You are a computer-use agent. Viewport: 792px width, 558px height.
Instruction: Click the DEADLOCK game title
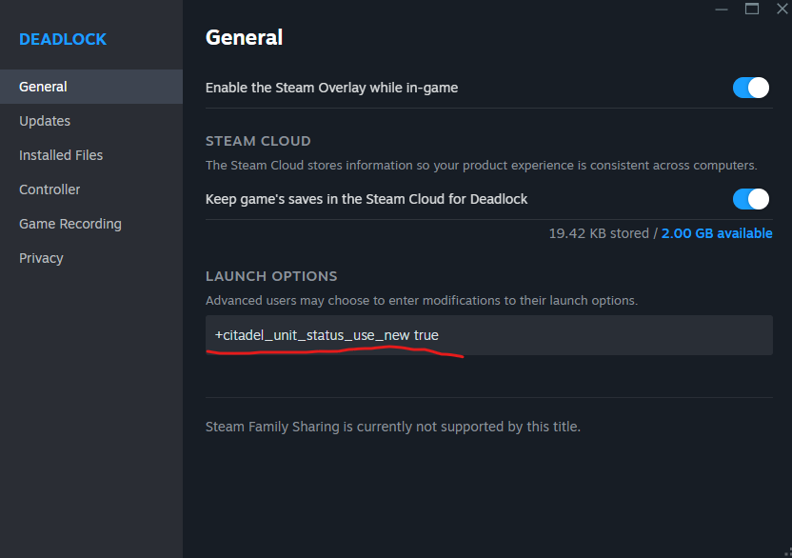[x=63, y=39]
